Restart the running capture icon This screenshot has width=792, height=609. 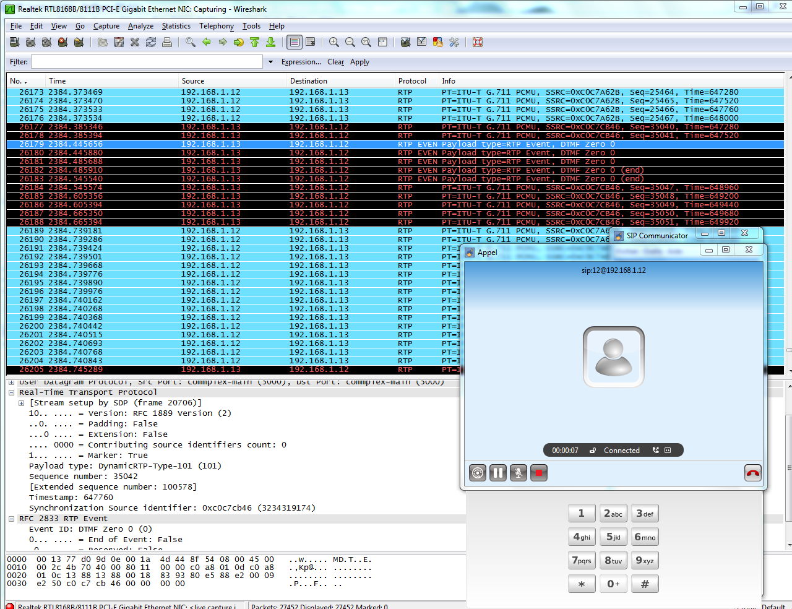click(79, 42)
